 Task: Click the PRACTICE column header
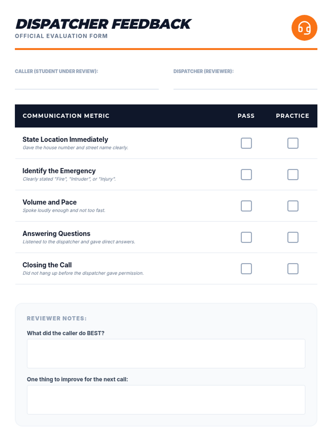(292, 116)
